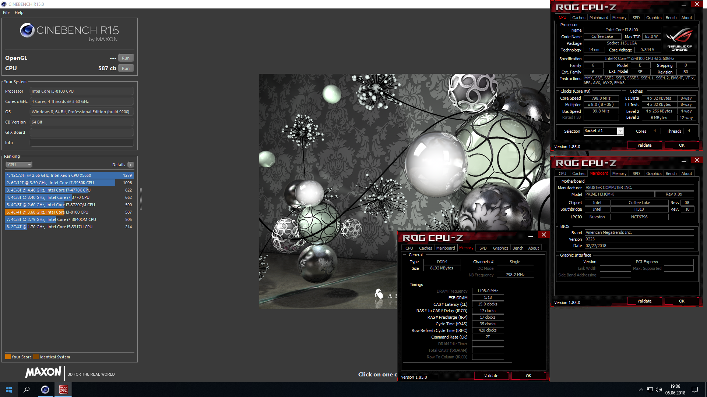Click the Cinebench R15 logo

click(x=70, y=32)
